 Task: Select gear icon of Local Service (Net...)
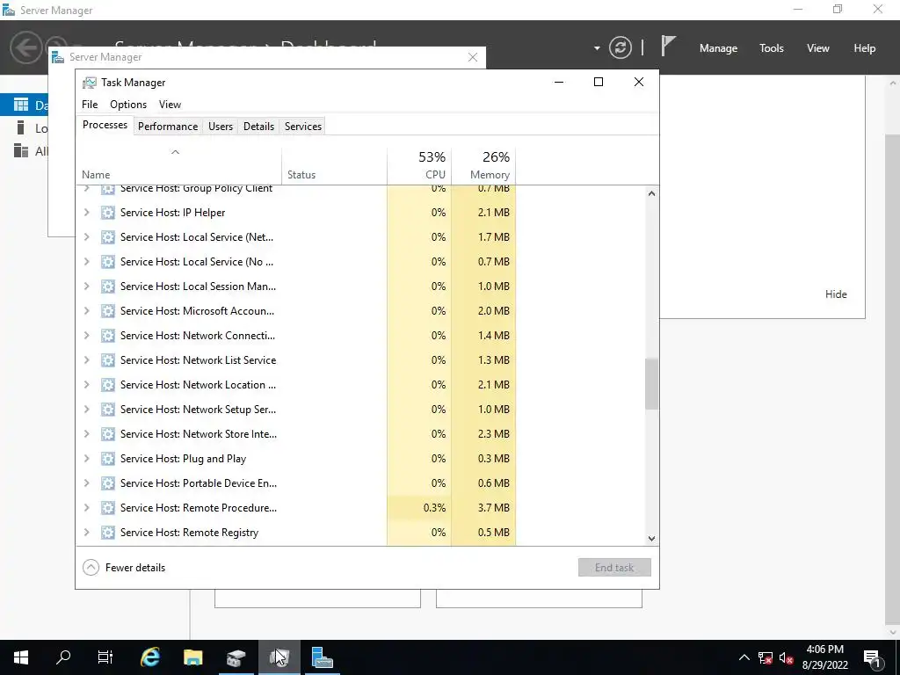[108, 237]
